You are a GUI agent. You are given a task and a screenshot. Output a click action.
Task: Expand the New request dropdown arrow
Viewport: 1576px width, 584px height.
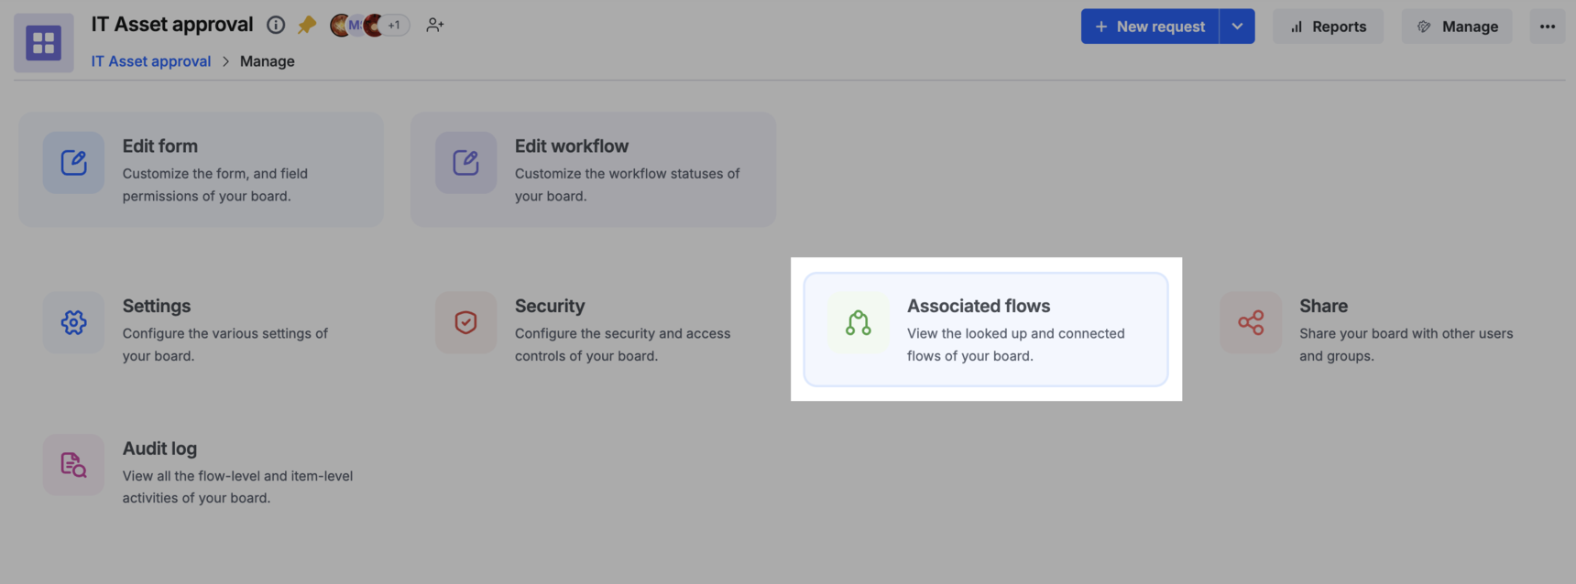tap(1237, 27)
